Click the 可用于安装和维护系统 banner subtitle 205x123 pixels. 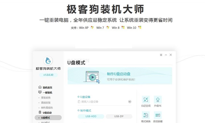[x=121, y=79]
